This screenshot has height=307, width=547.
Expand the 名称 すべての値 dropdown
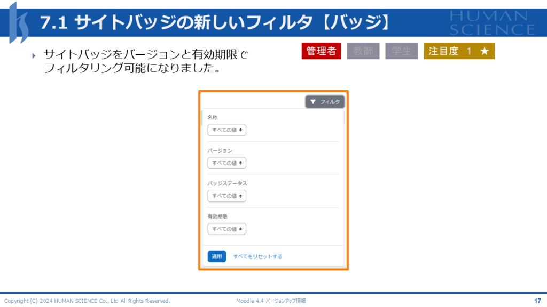point(226,130)
